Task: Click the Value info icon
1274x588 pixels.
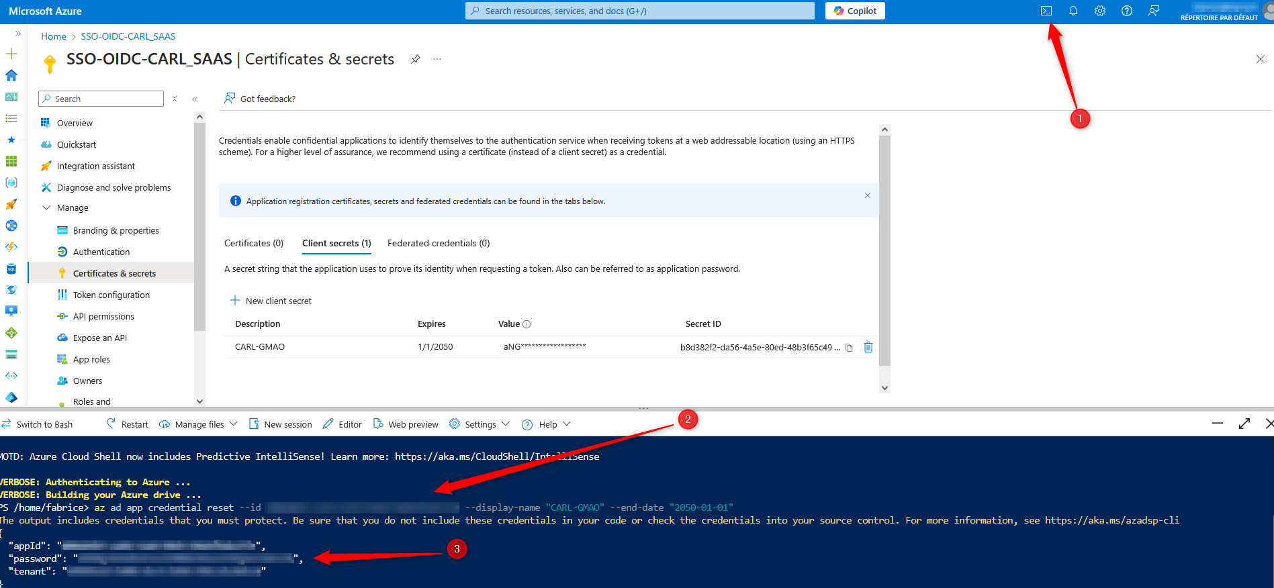Action: click(527, 324)
